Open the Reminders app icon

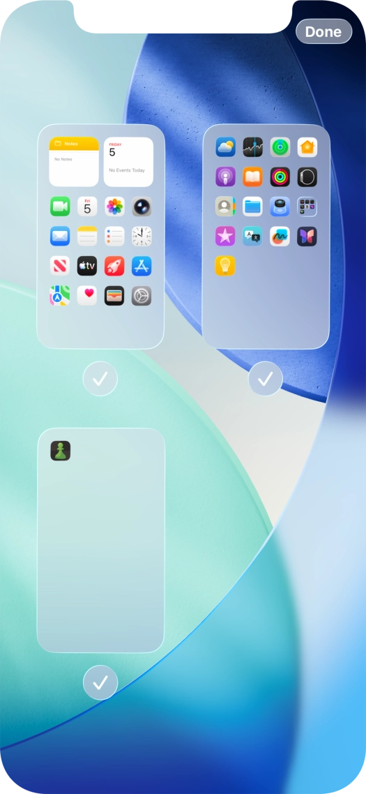tap(114, 236)
